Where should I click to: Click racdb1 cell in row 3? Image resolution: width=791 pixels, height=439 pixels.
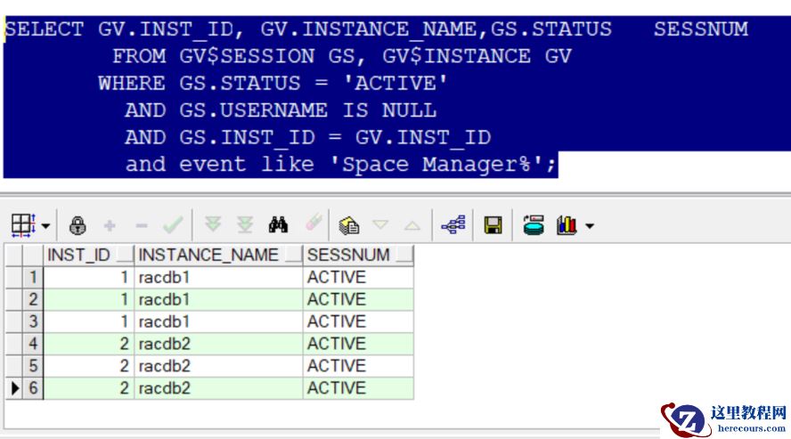218,321
